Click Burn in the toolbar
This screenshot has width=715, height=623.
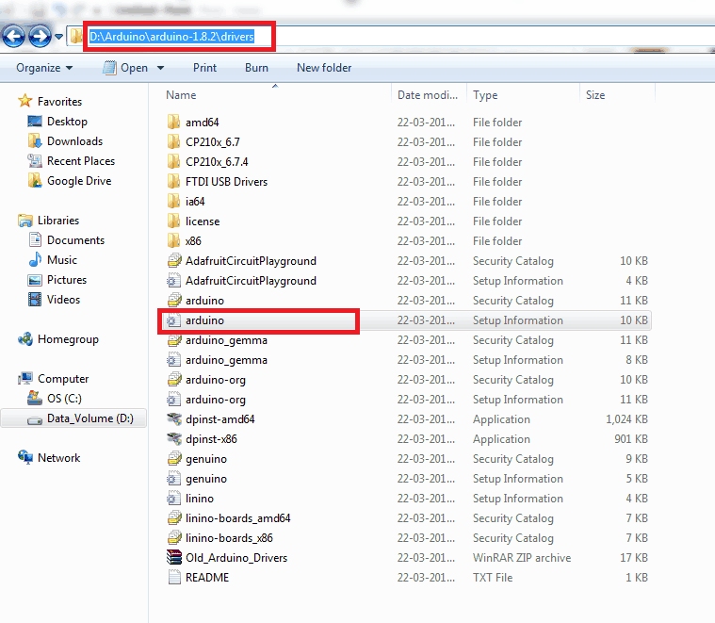point(256,68)
